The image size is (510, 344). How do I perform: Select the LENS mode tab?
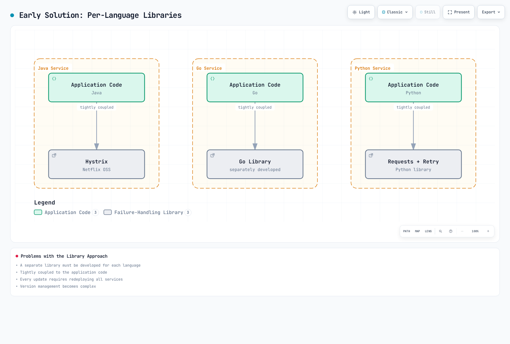pos(428,231)
